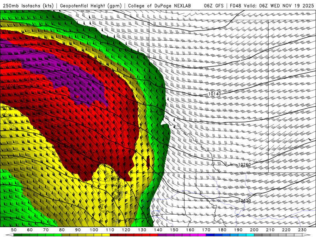Click the 130 kt colorbar label
The height and width of the screenshot is (237, 316).
coord(142,230)
